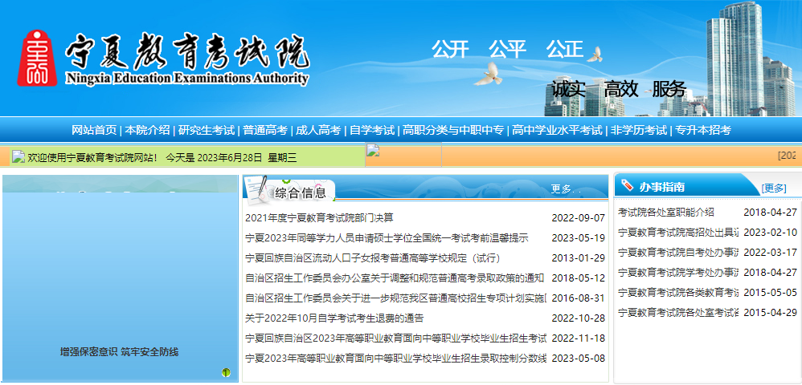Go to 研究生考试 menu item

click(206, 130)
